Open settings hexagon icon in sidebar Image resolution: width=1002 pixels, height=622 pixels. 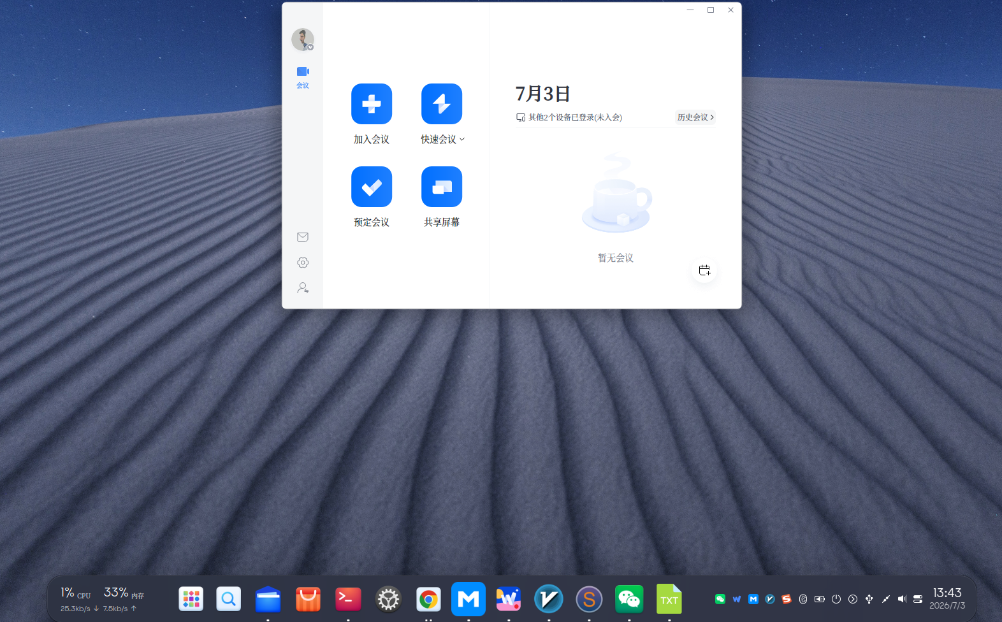[x=303, y=263]
